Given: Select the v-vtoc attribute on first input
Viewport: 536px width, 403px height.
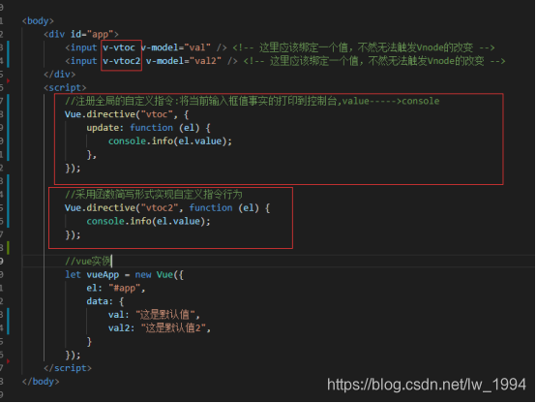Looking at the screenshot, I should 119,47.
